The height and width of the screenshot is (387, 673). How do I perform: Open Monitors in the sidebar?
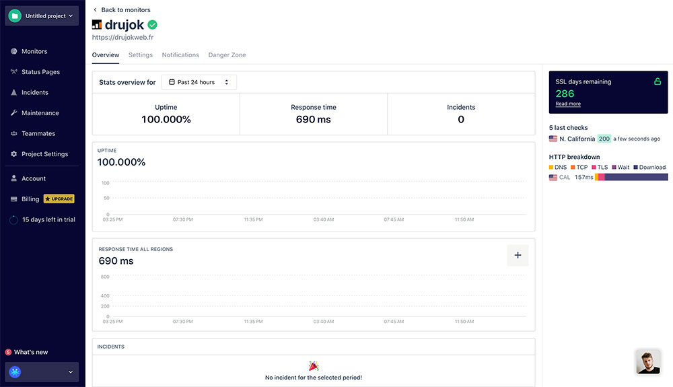34,51
